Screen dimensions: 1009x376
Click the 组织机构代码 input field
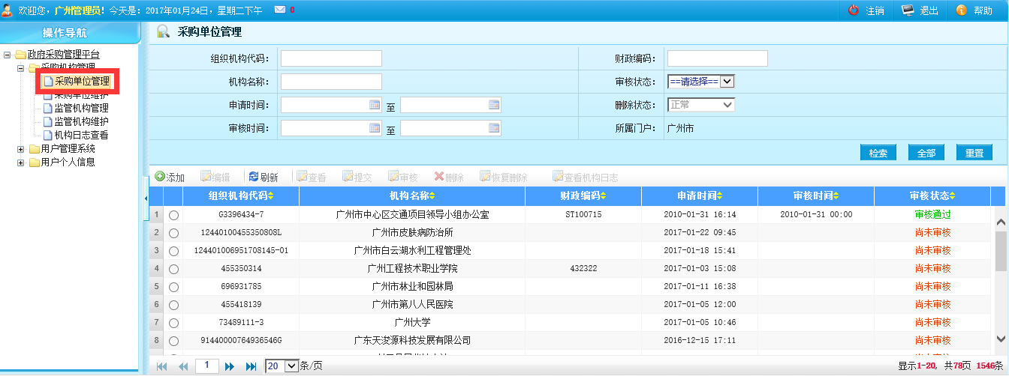(x=331, y=58)
